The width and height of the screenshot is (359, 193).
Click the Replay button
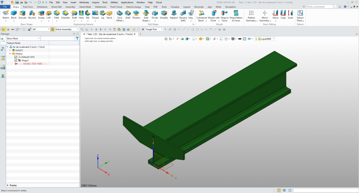pyautogui.click(x=13, y=185)
